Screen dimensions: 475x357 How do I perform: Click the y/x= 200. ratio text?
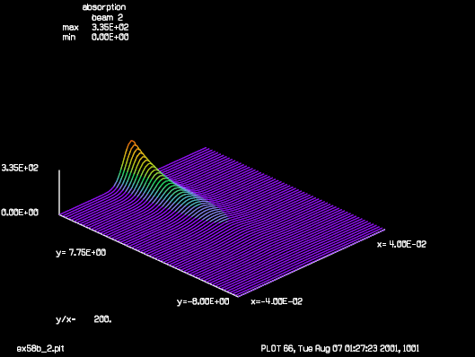(84, 319)
